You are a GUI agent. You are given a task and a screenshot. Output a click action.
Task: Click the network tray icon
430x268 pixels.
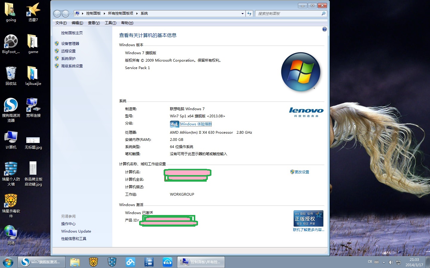(398, 262)
